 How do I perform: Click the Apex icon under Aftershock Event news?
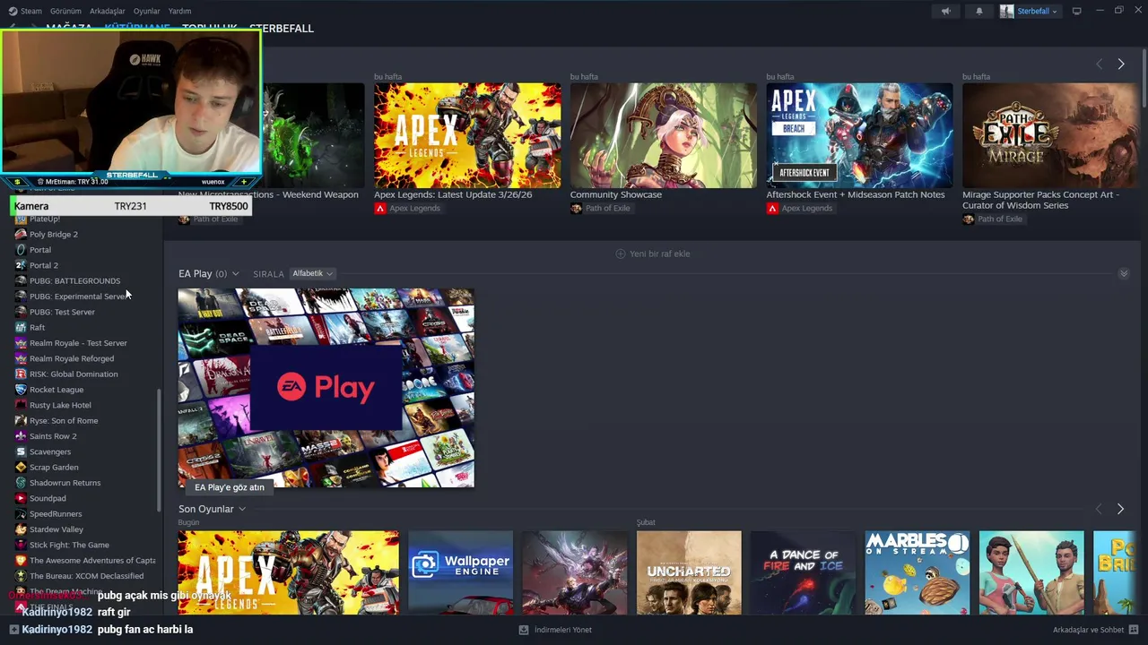771,208
